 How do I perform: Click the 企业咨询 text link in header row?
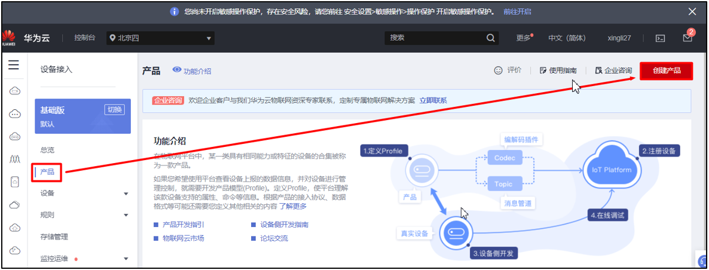coord(619,70)
